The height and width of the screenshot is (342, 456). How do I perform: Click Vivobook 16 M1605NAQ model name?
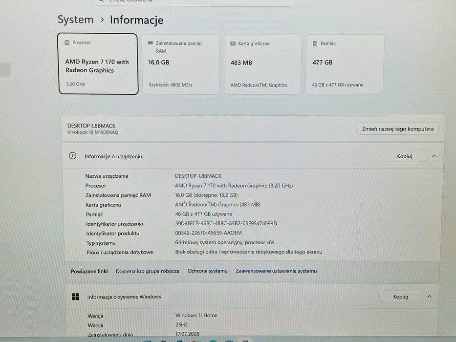point(93,132)
